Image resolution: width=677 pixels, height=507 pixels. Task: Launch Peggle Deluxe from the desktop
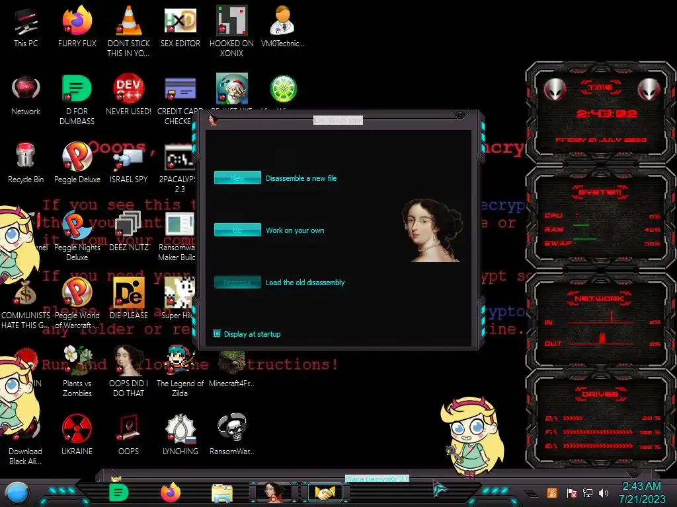77,162
